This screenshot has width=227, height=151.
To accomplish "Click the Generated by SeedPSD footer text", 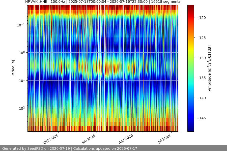I will coord(70,148).
